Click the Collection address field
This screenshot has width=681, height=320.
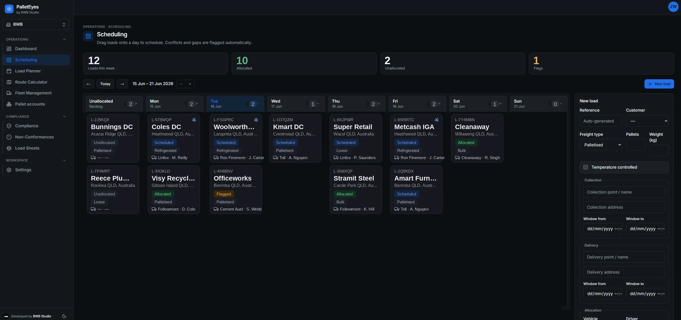point(624,207)
